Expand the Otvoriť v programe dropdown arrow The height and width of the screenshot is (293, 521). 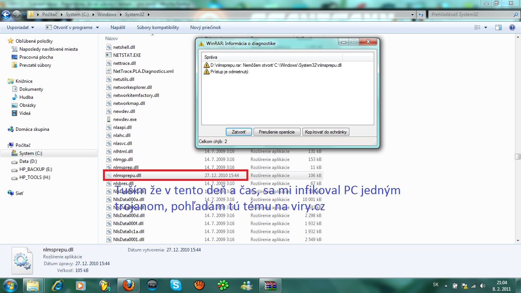tap(97, 27)
